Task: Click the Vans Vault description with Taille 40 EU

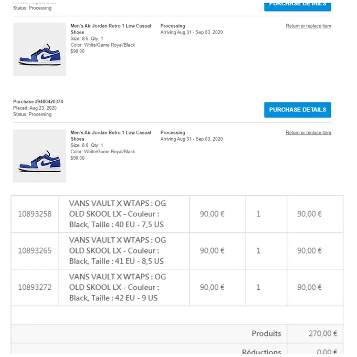Action: [118, 214]
